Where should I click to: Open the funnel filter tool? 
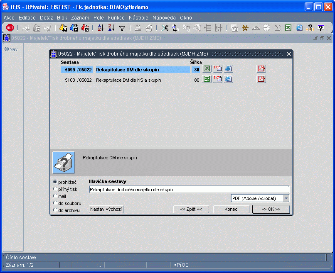pyautogui.click(x=122, y=28)
